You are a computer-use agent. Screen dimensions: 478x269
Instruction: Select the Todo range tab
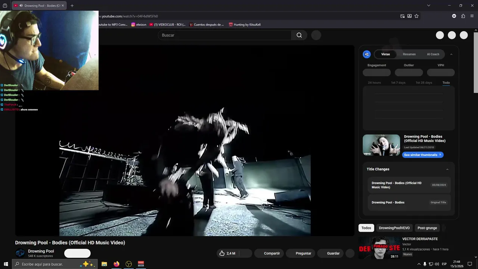tap(446, 83)
